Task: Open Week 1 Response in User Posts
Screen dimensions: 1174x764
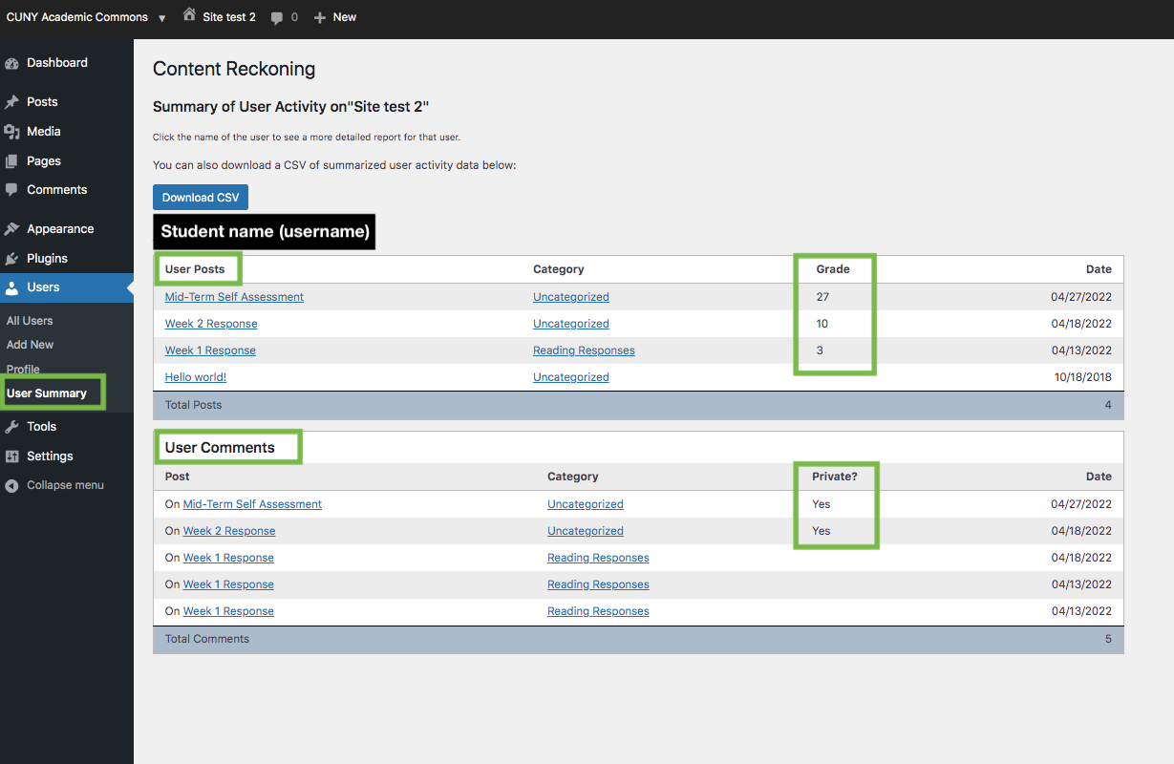Action: click(210, 350)
